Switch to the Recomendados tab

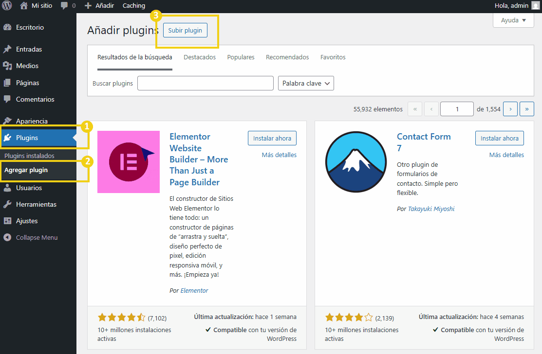287,57
